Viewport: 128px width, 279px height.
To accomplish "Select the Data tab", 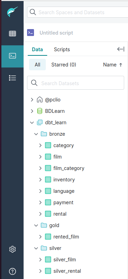I will [37, 49].
